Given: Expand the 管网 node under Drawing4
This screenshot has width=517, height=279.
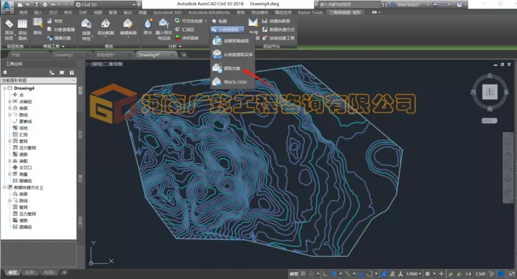Looking at the screenshot, I should 10,141.
